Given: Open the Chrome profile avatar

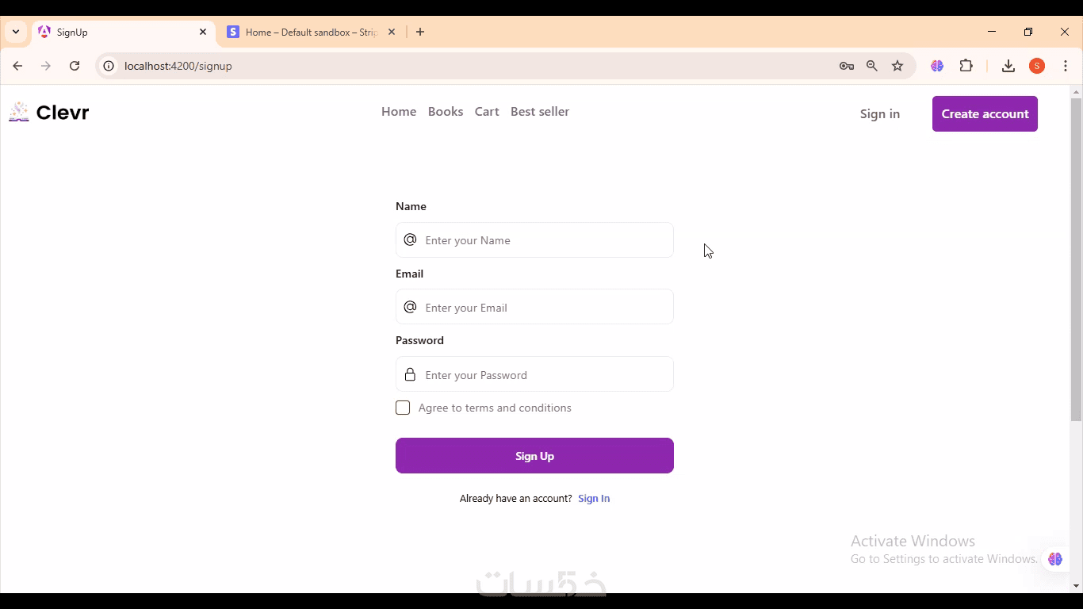Looking at the screenshot, I should point(1037,66).
